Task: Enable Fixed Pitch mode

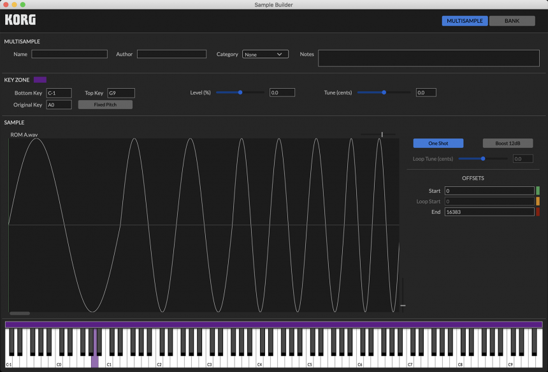Action: pos(105,104)
